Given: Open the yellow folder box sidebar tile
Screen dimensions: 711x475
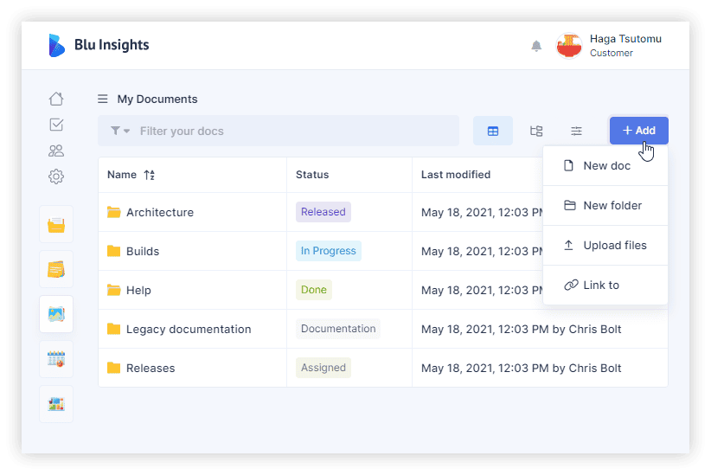Looking at the screenshot, I should click(56, 225).
